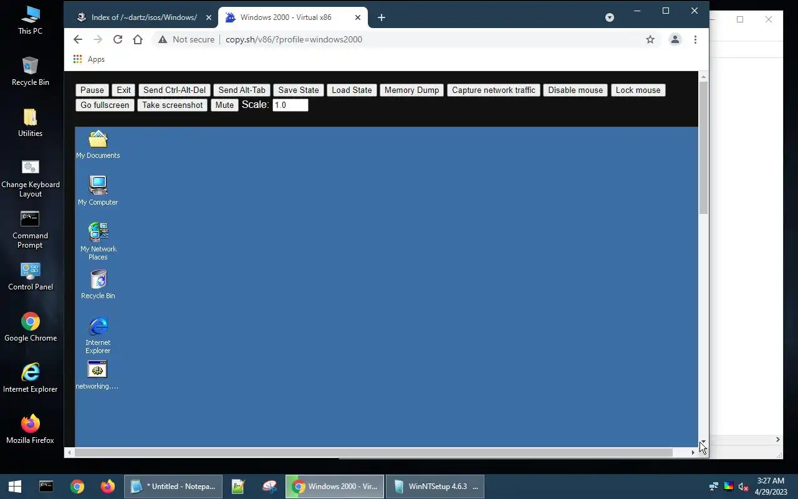Click Load State button
This screenshot has width=798, height=499.
pyautogui.click(x=352, y=90)
